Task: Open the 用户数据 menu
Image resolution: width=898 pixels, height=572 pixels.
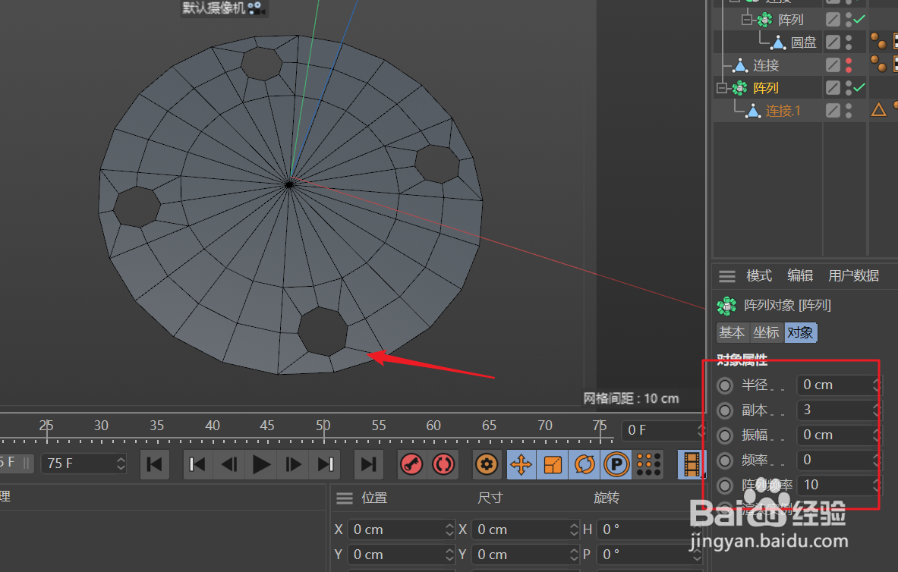Action: pos(853,276)
